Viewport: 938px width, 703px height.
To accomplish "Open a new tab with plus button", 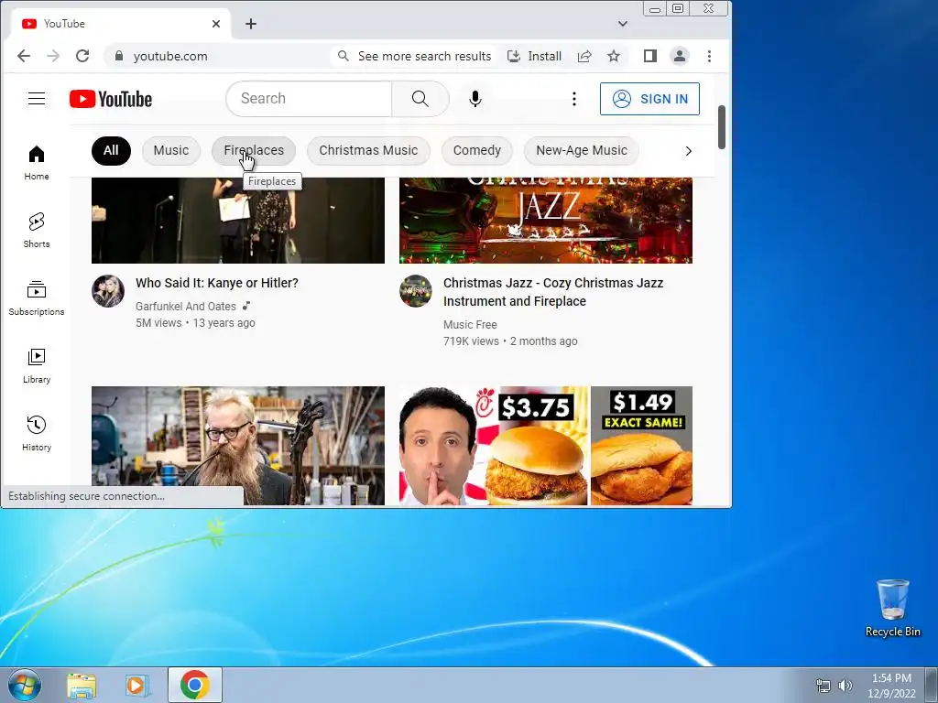I will coord(251,24).
